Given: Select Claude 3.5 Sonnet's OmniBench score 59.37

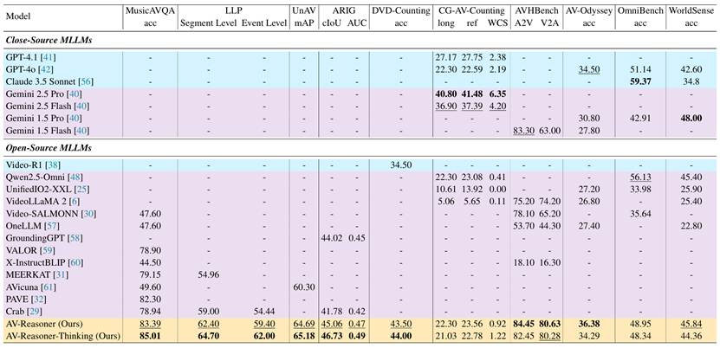Looking at the screenshot, I should (641, 81).
